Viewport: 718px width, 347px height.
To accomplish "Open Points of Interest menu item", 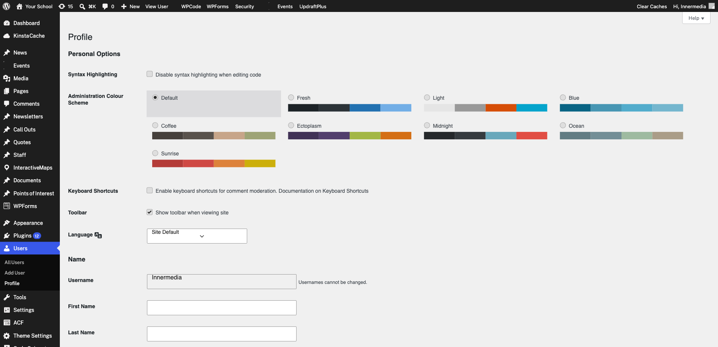I will 34,193.
